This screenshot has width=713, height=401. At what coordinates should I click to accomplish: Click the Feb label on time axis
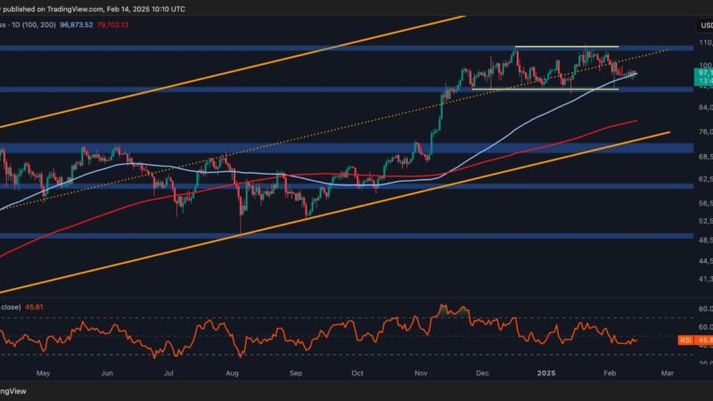(610, 373)
